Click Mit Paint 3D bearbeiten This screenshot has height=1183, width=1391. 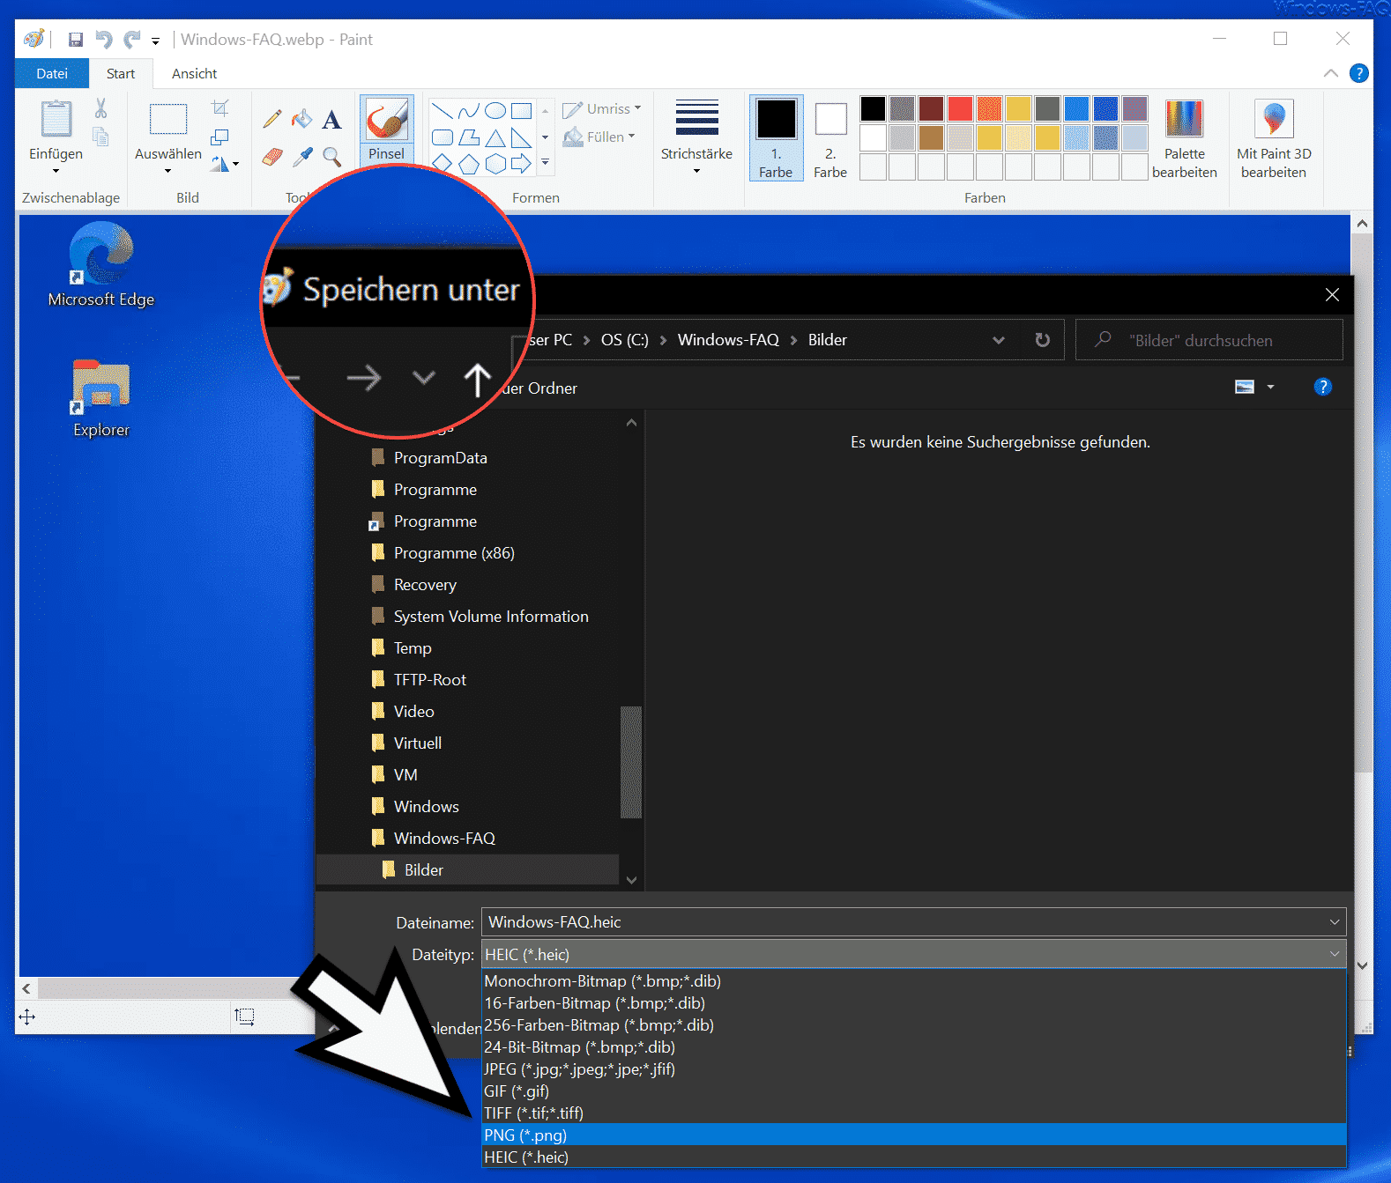click(x=1274, y=138)
